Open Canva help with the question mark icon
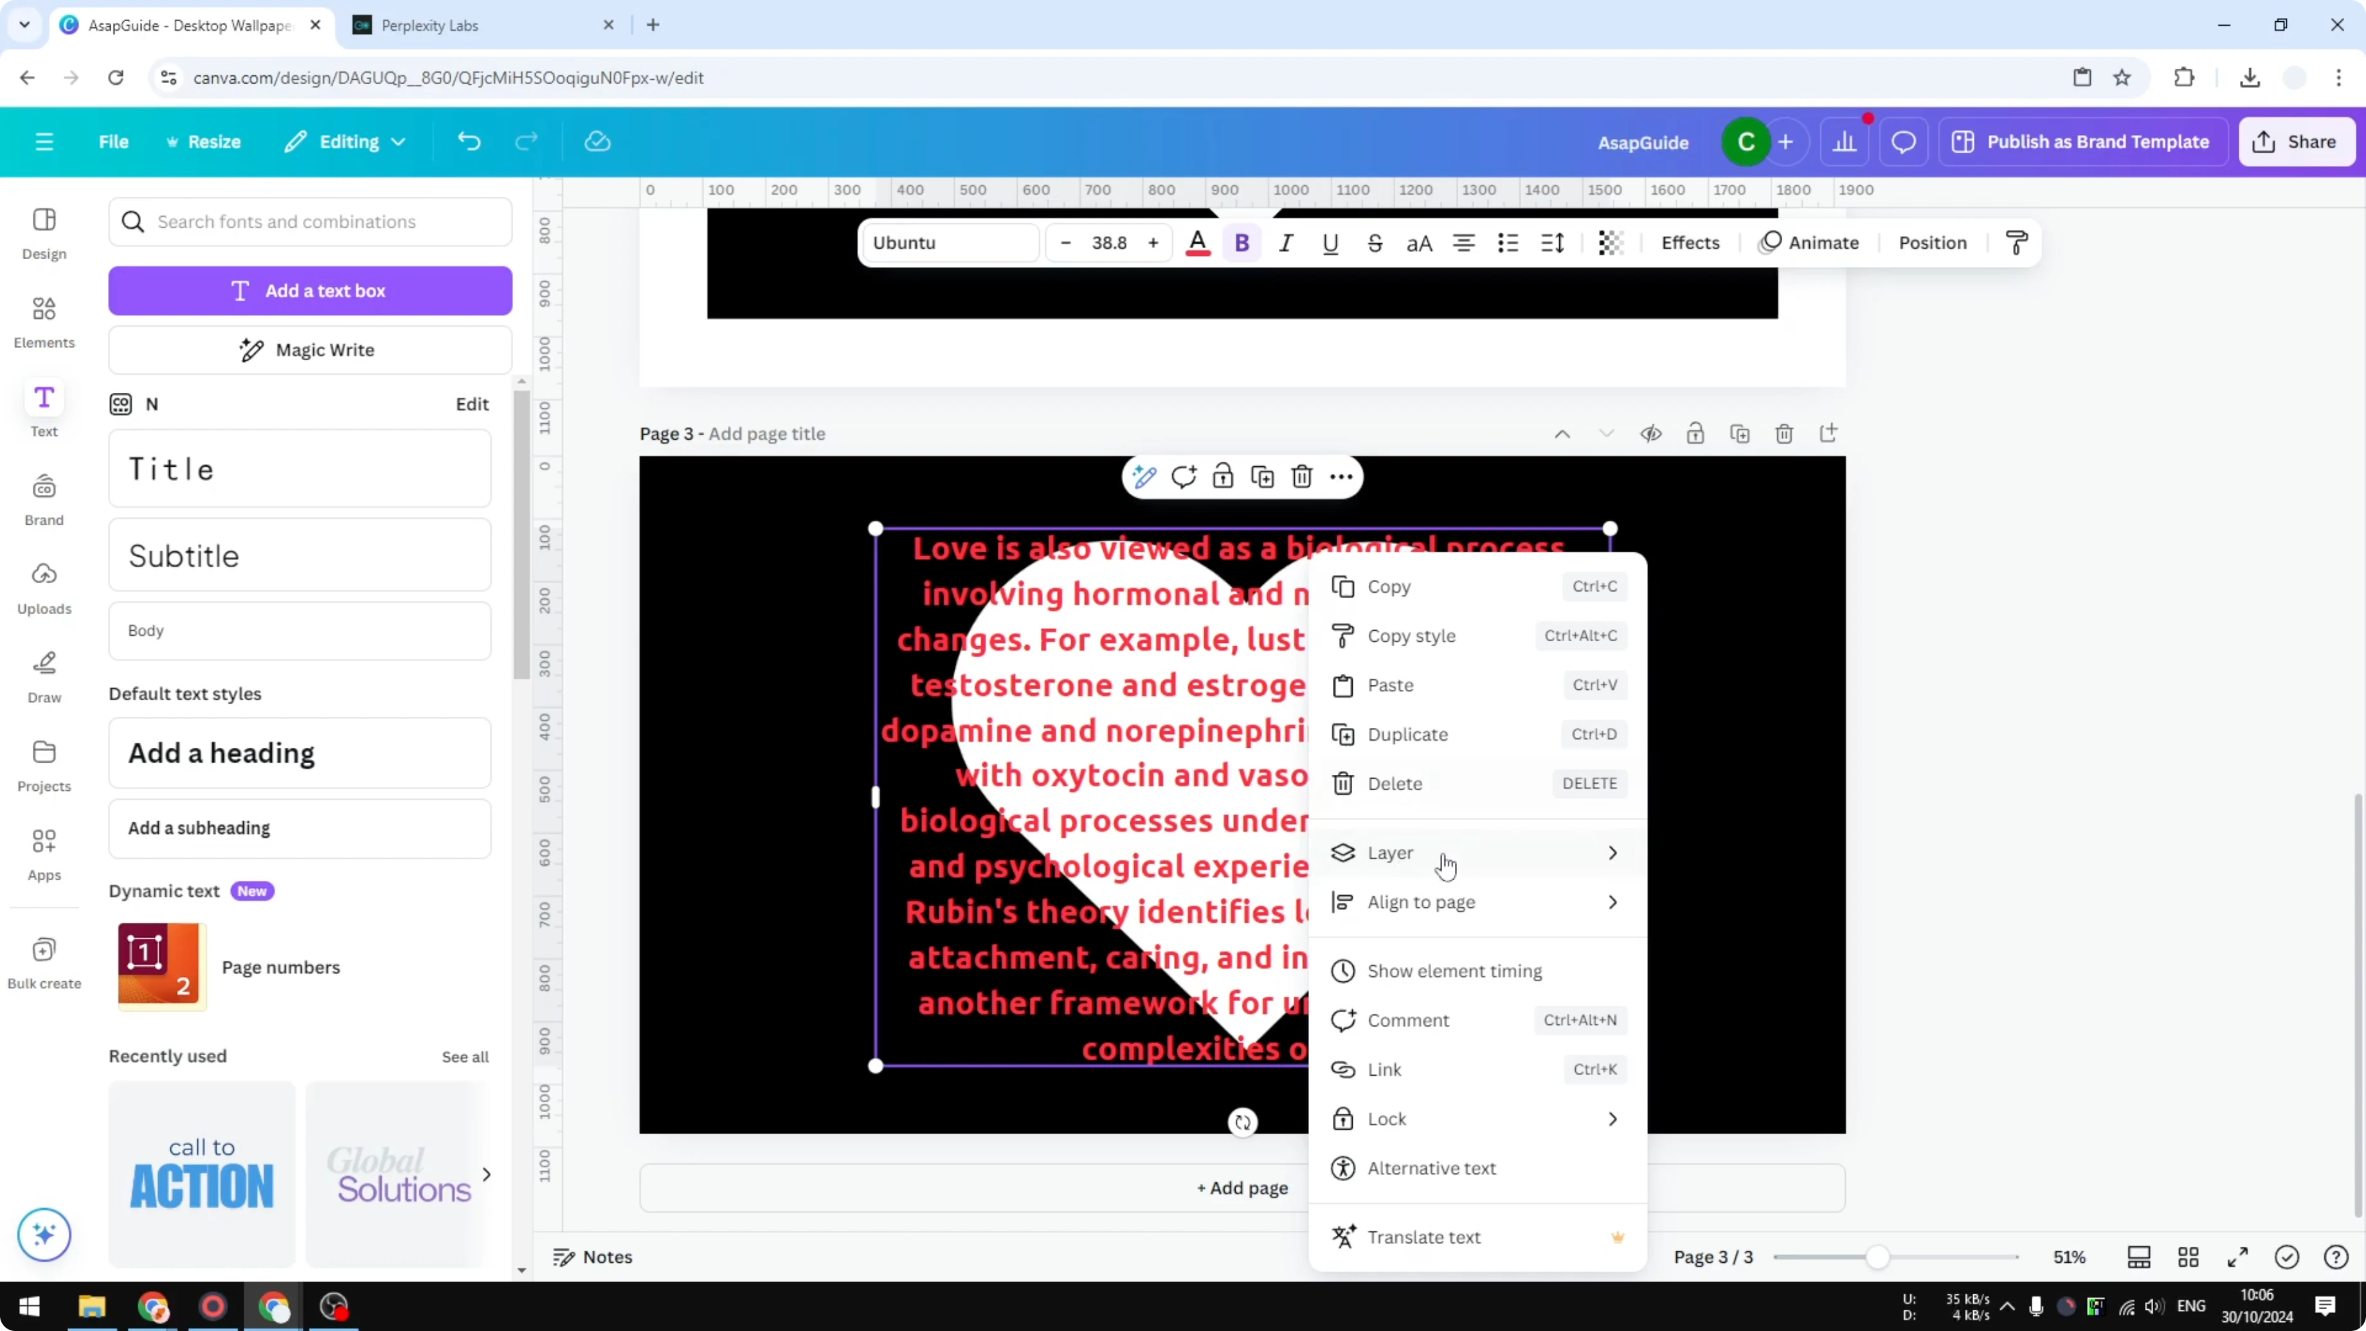Viewport: 2366px width, 1331px height. [2336, 1258]
